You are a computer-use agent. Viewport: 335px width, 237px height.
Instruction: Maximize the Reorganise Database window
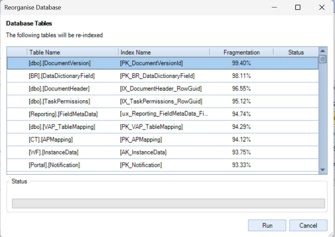coord(298,7)
